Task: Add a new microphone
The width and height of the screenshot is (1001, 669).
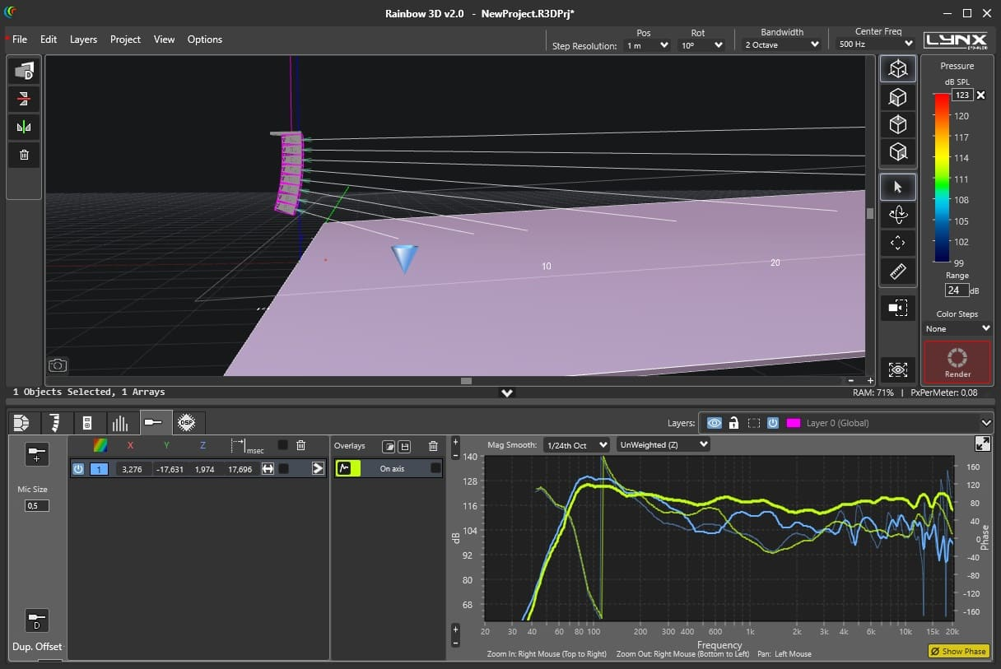Action: [x=36, y=454]
